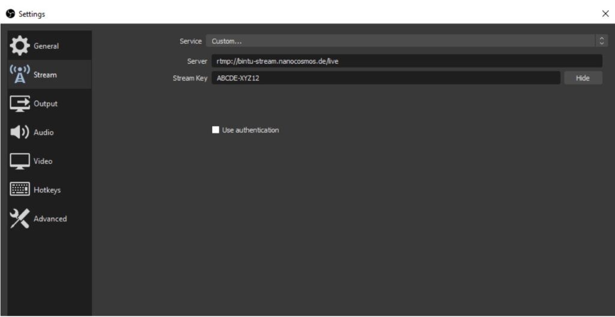The height and width of the screenshot is (317, 615).
Task: Click the 'Use authentication' label text
Action: [x=250, y=130]
